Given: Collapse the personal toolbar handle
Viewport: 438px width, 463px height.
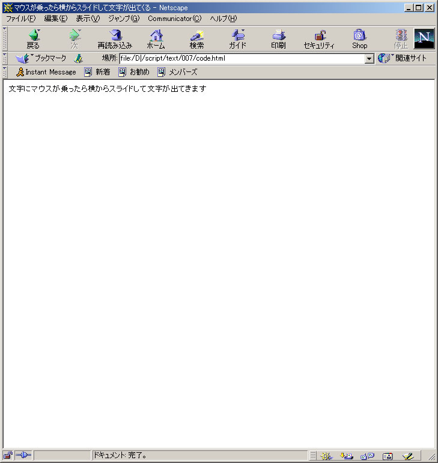Looking at the screenshot, I should (x=5, y=72).
